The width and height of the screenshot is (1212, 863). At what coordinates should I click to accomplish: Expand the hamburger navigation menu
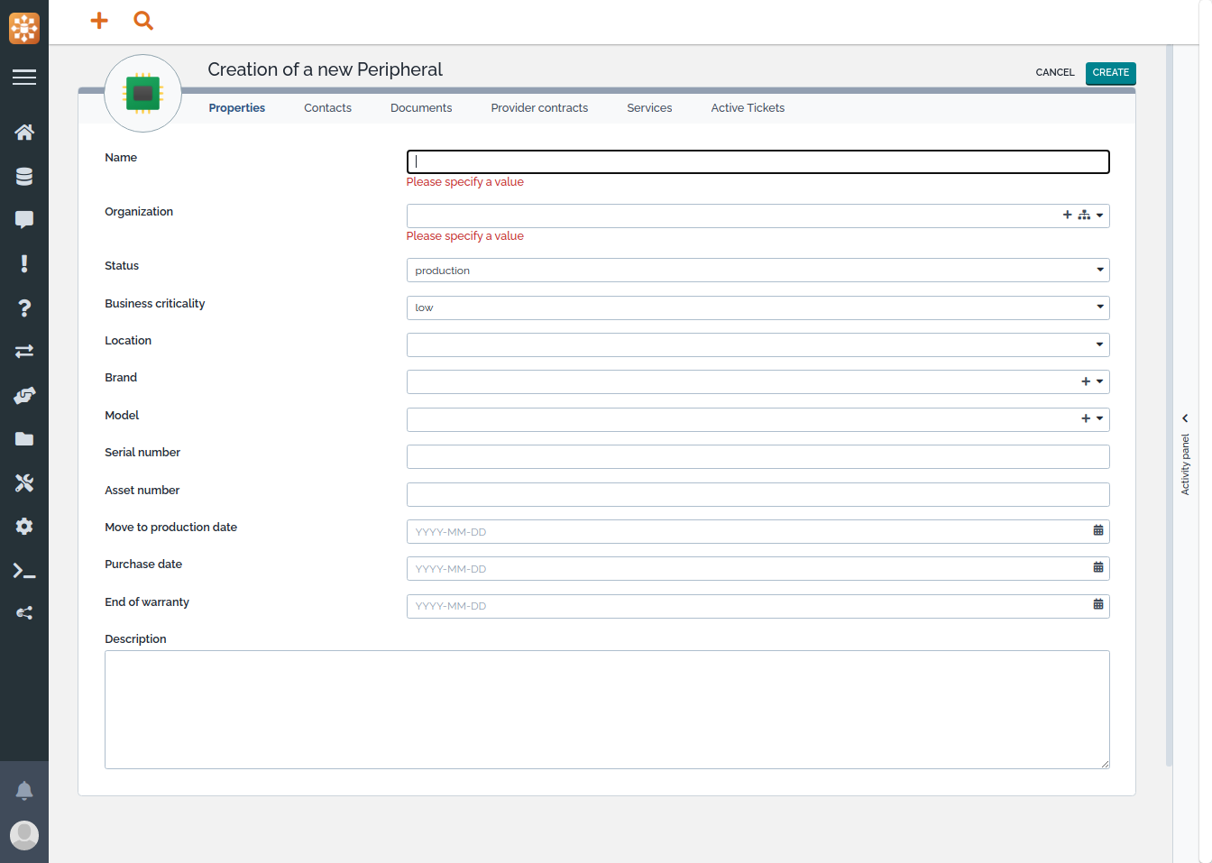click(24, 78)
